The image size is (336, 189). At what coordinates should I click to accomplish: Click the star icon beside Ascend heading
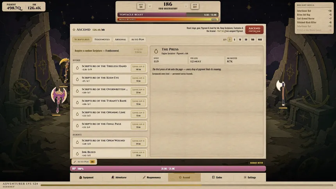coord(74,30)
